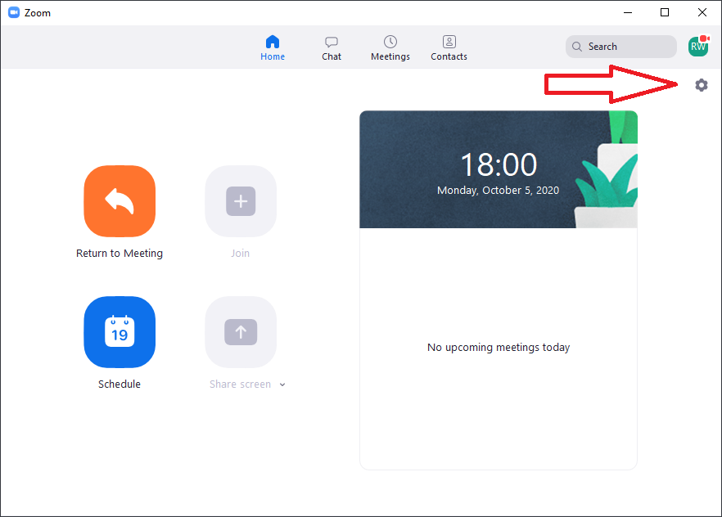The height and width of the screenshot is (517, 722).
Task: Click the Join plus icon
Action: 241,201
